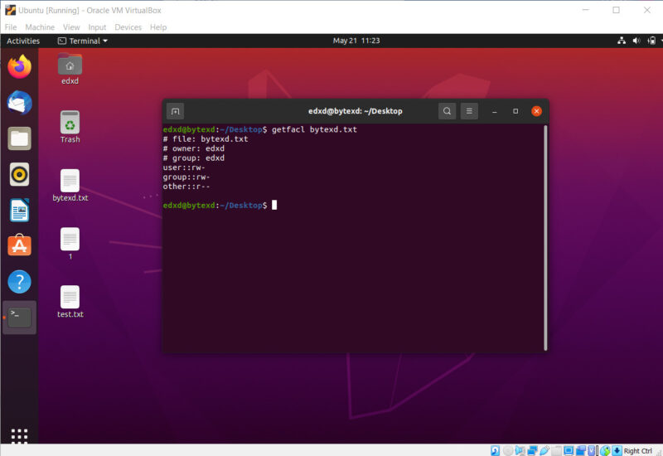663x456 pixels.
Task: Launch LibreOffice Writer from the dock
Action: coord(20,211)
